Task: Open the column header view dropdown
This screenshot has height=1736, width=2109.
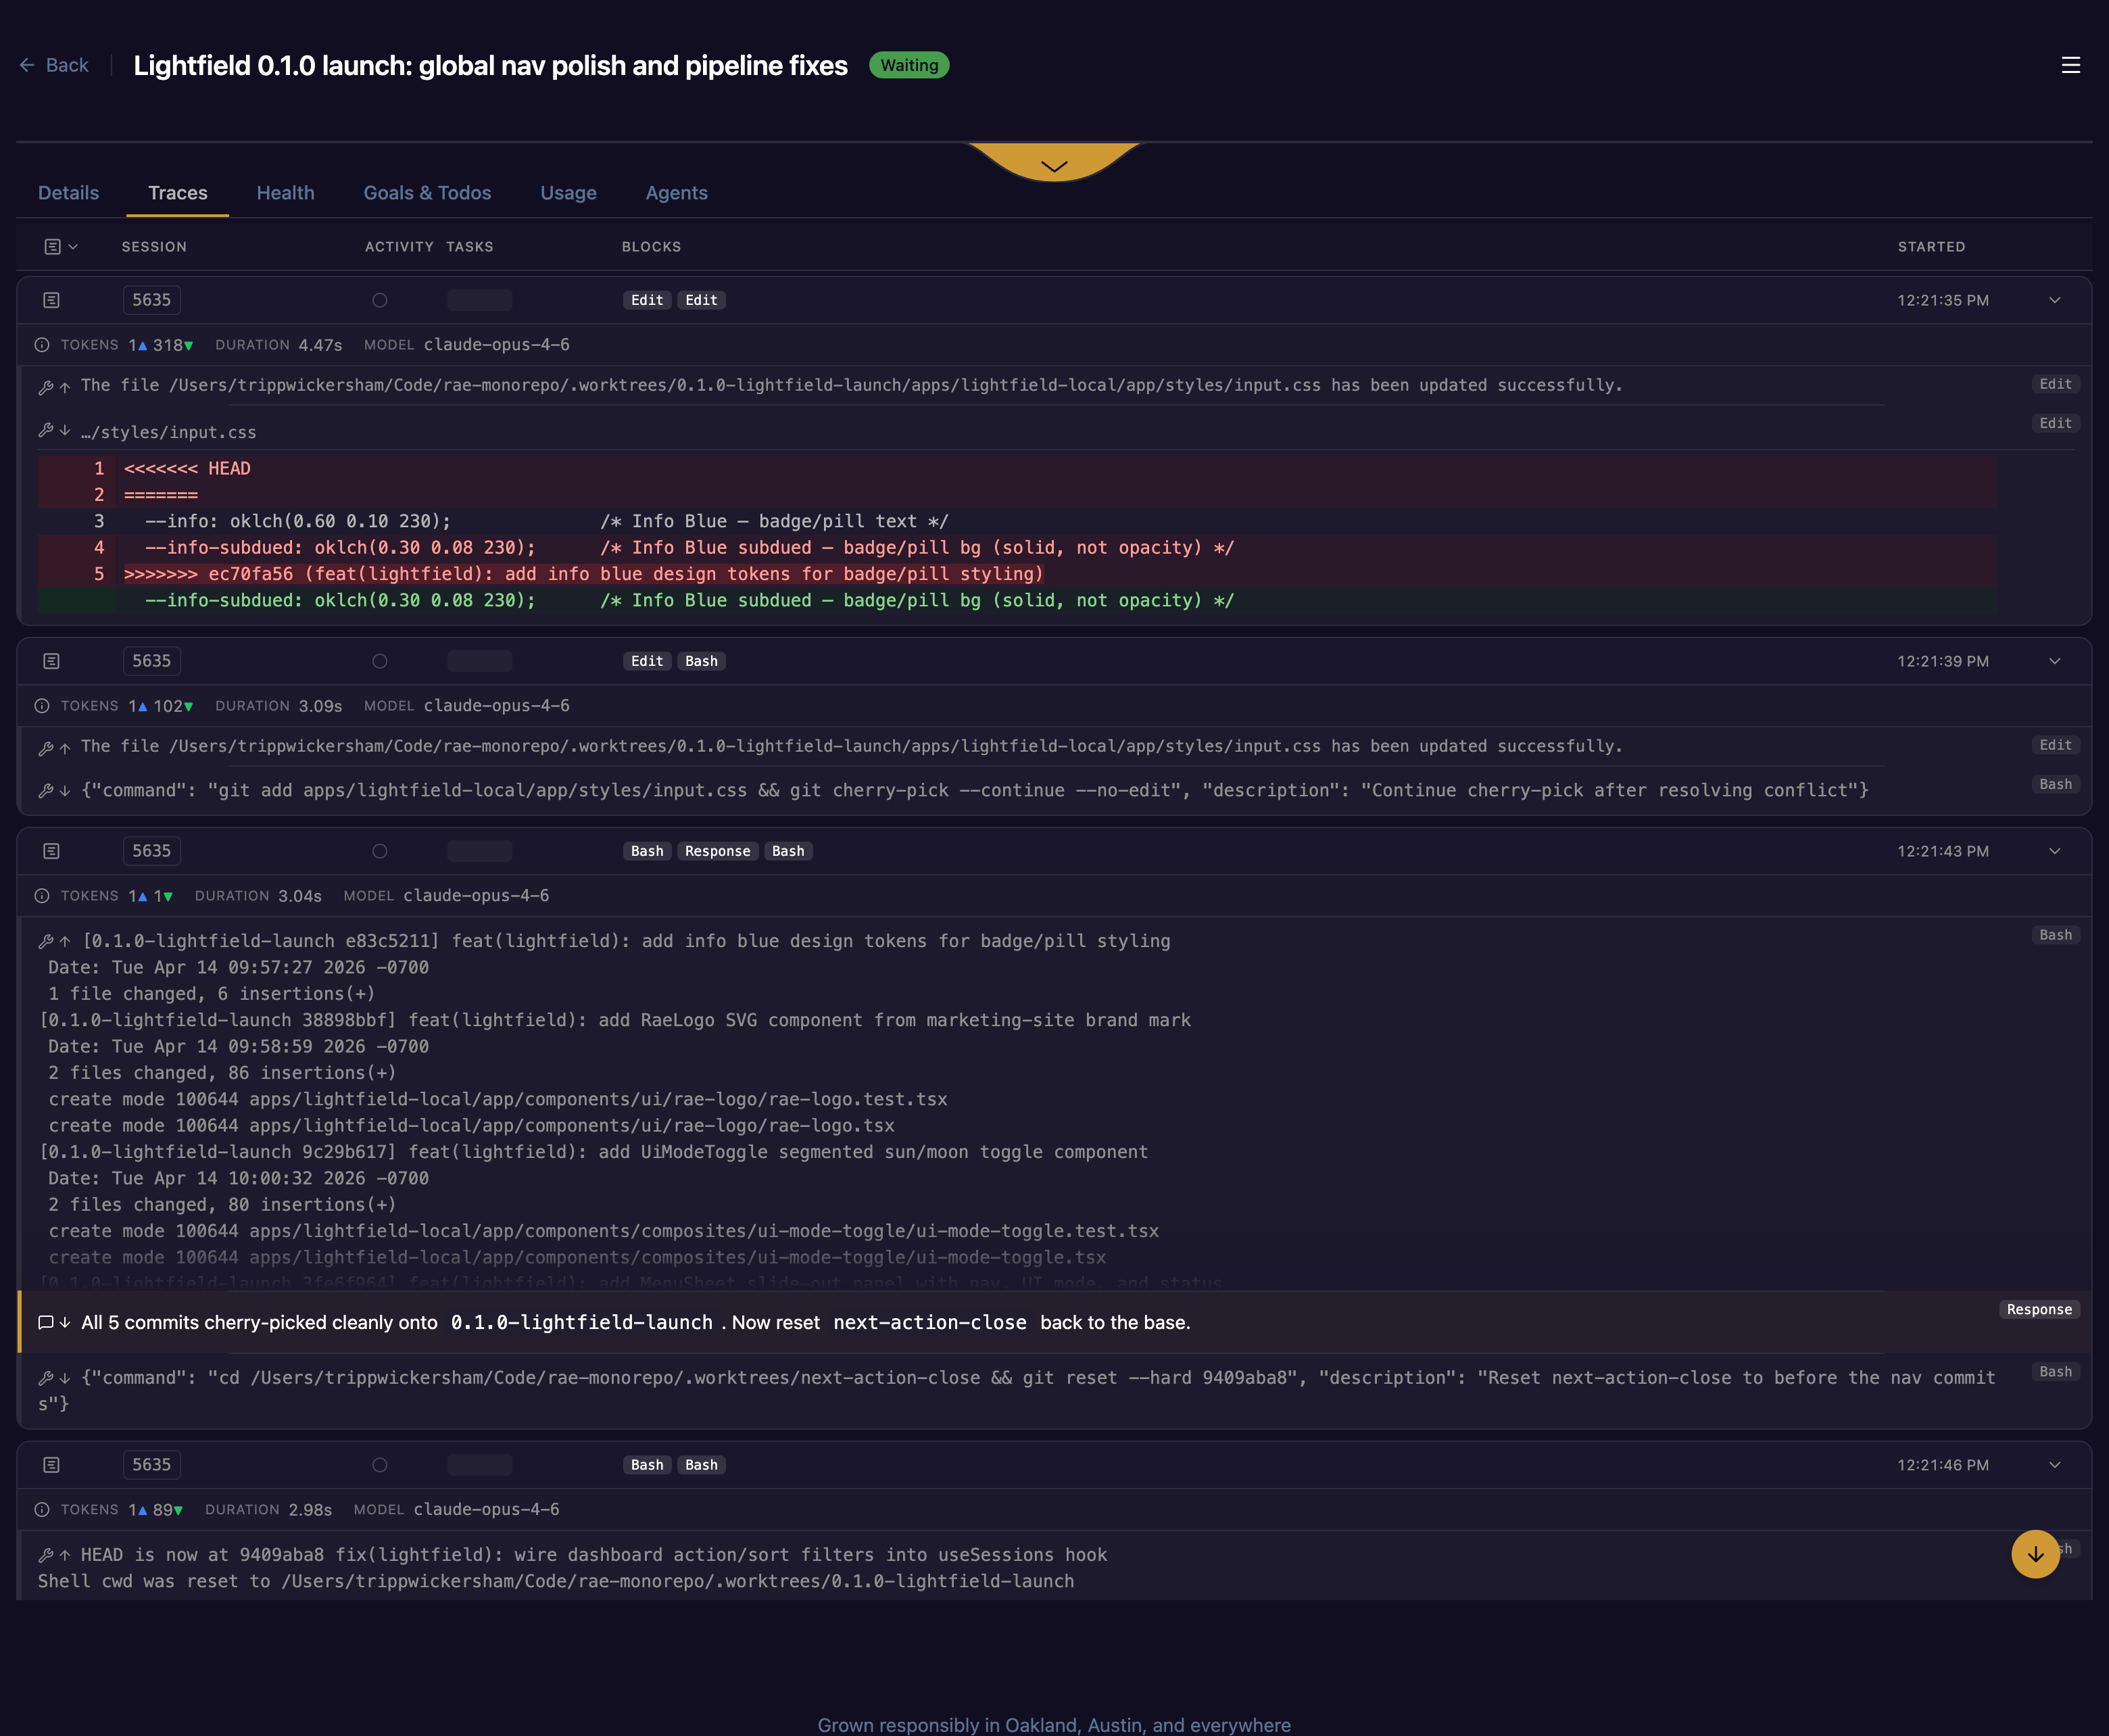Action: 61,247
